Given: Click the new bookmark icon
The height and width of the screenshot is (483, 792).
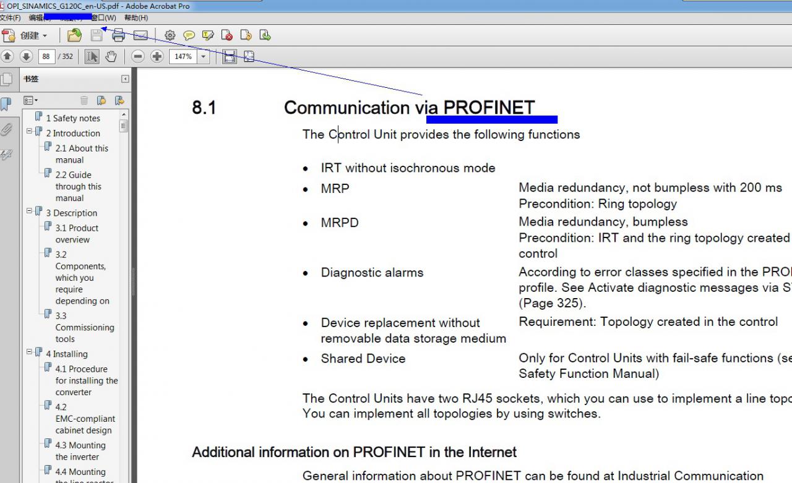Looking at the screenshot, I should click(101, 100).
